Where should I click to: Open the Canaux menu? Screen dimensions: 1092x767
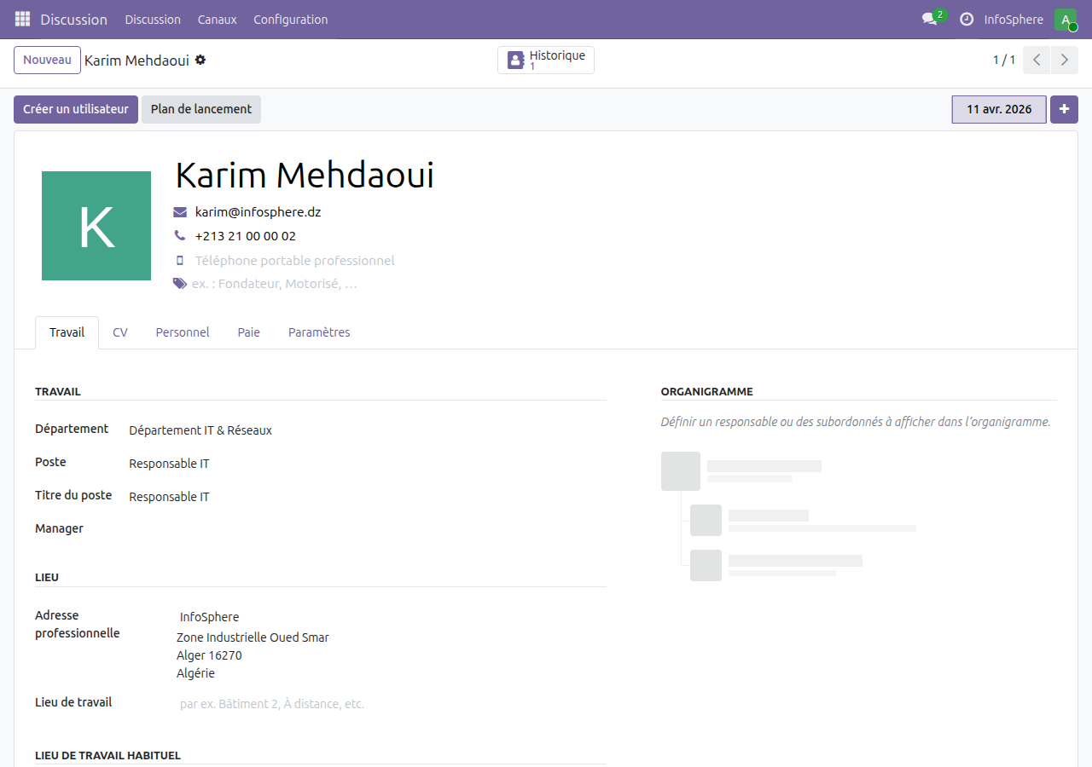217,19
